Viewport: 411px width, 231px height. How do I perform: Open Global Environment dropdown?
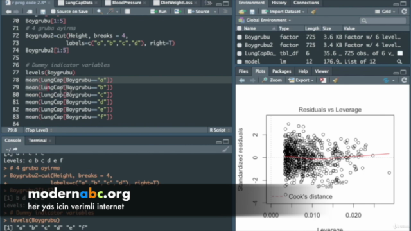(265, 20)
